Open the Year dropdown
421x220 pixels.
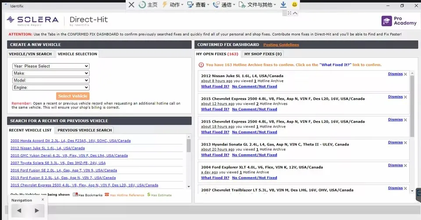pyautogui.click(x=51, y=66)
